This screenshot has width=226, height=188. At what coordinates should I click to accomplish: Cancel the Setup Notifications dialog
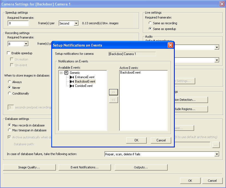point(161,140)
